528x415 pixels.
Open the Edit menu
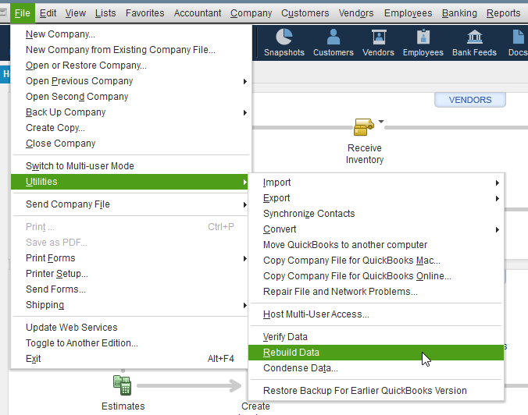point(48,13)
